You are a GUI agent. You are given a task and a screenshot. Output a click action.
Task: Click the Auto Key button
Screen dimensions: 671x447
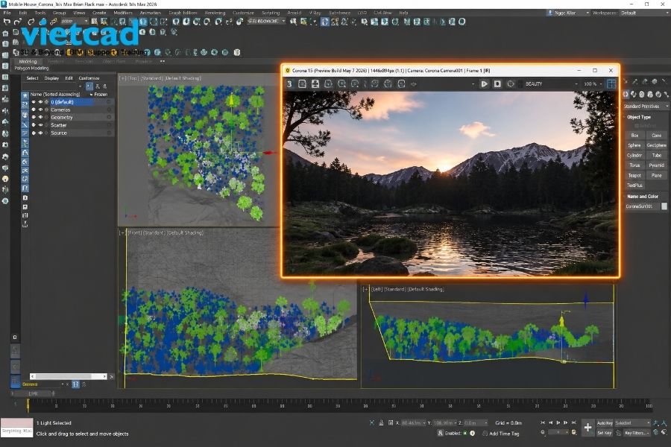pyautogui.click(x=605, y=422)
